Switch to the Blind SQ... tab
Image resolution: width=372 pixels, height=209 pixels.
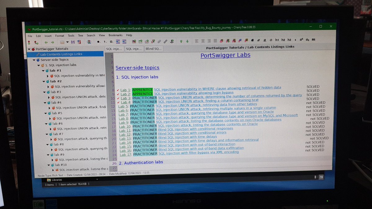click(153, 49)
